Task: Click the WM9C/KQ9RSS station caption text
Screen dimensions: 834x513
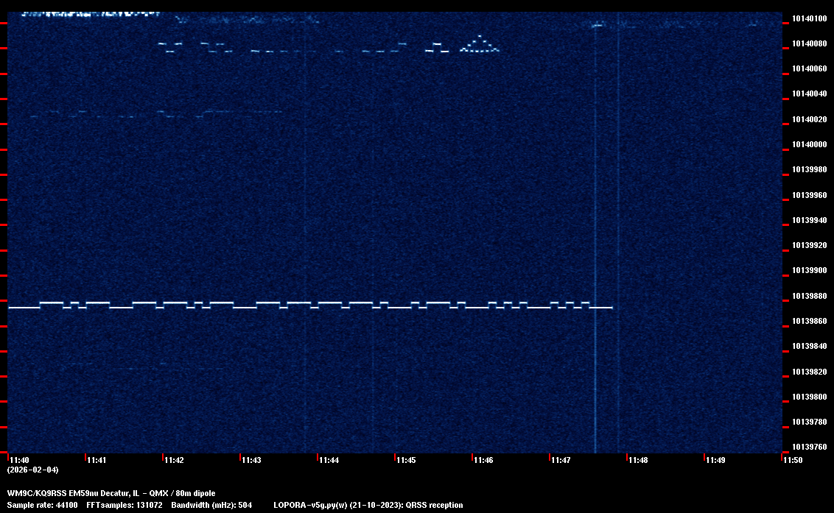Action: [x=111, y=493]
